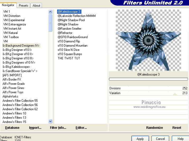Select the sf10 Diamond Flip filter
This screenshot has width=189, height=141.
click(69, 41)
